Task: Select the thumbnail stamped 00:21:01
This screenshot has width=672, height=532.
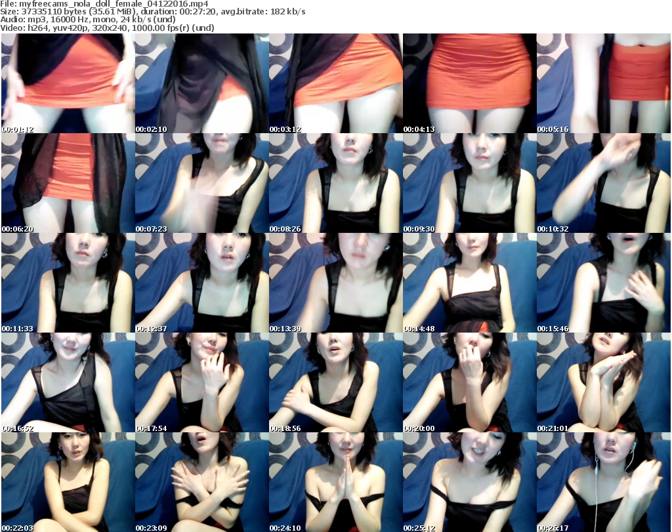Action: coord(604,382)
